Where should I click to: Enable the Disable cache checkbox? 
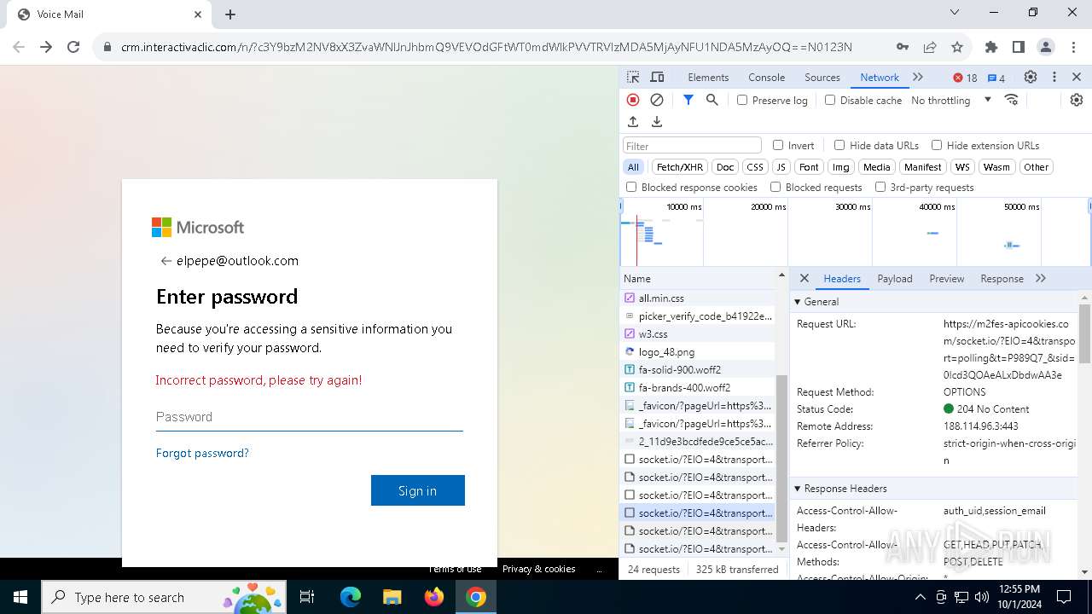(x=830, y=100)
